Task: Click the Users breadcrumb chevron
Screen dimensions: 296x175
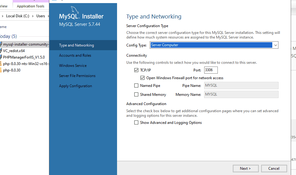Action: click(48, 16)
